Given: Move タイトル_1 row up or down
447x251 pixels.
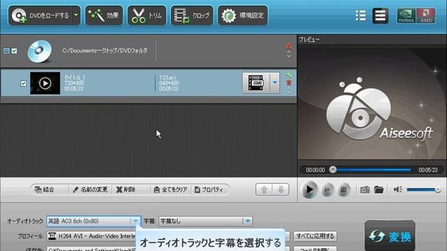Looking at the screenshot, I should [288, 91].
